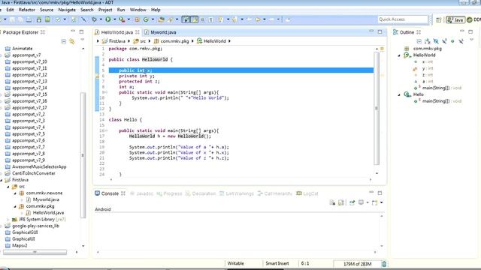Viewport: 481px width, 270px height.
Task: Click the Run Last Tool external tools icon
Action: 122,19
